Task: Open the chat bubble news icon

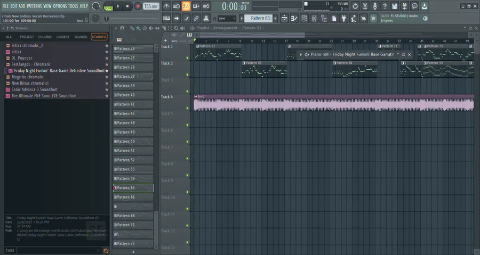Action: point(414,6)
